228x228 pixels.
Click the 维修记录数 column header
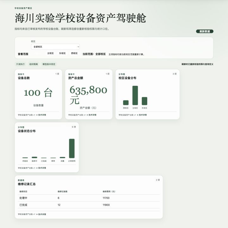62,192
